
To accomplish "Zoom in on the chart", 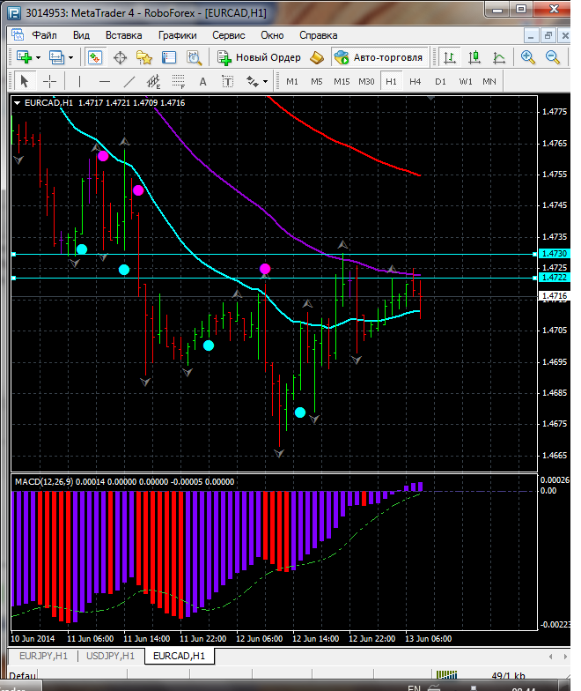I will click(528, 57).
